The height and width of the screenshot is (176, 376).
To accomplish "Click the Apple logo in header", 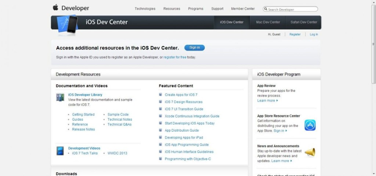I will pos(55,8).
